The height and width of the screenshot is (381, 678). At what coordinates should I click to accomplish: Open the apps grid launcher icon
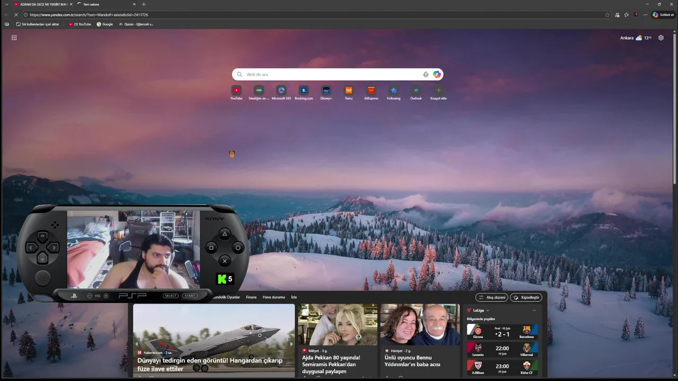[x=14, y=38]
